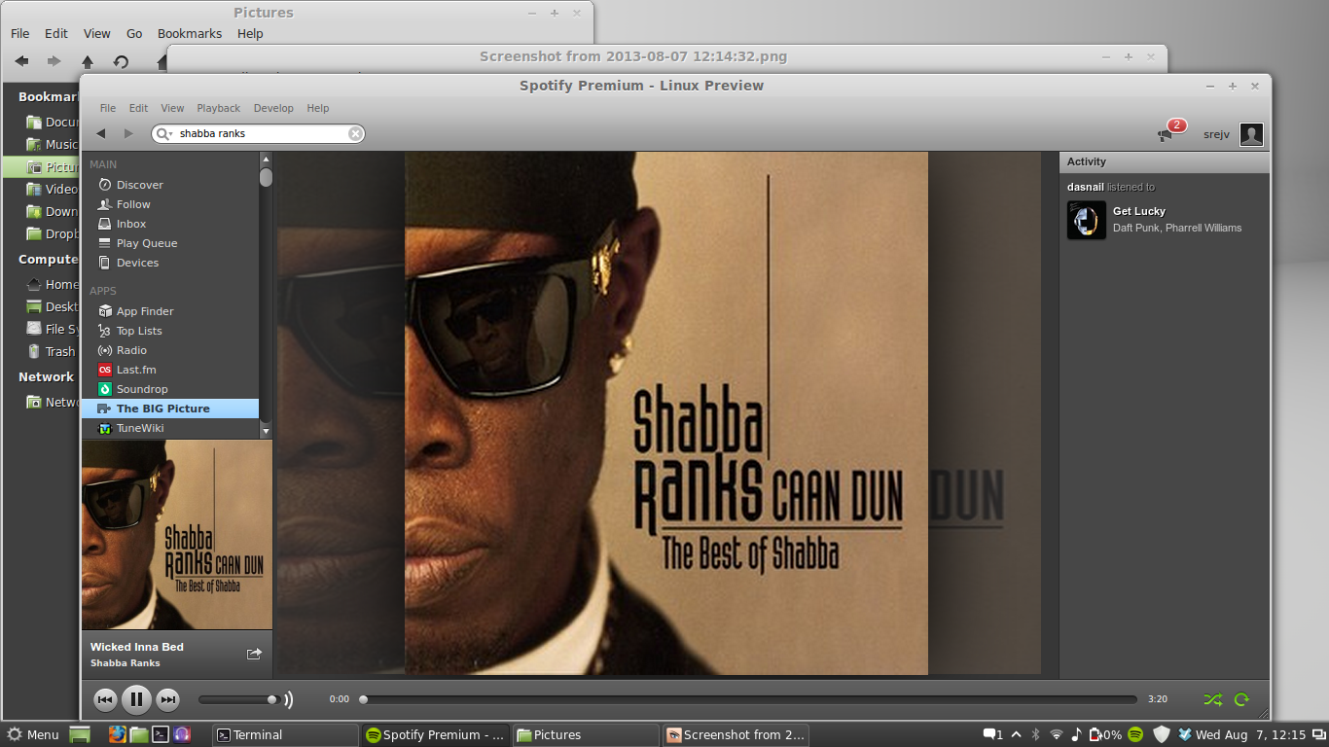The height and width of the screenshot is (747, 1329).
Task: Open the network Wi-Fi tray icon
Action: 1056,734
